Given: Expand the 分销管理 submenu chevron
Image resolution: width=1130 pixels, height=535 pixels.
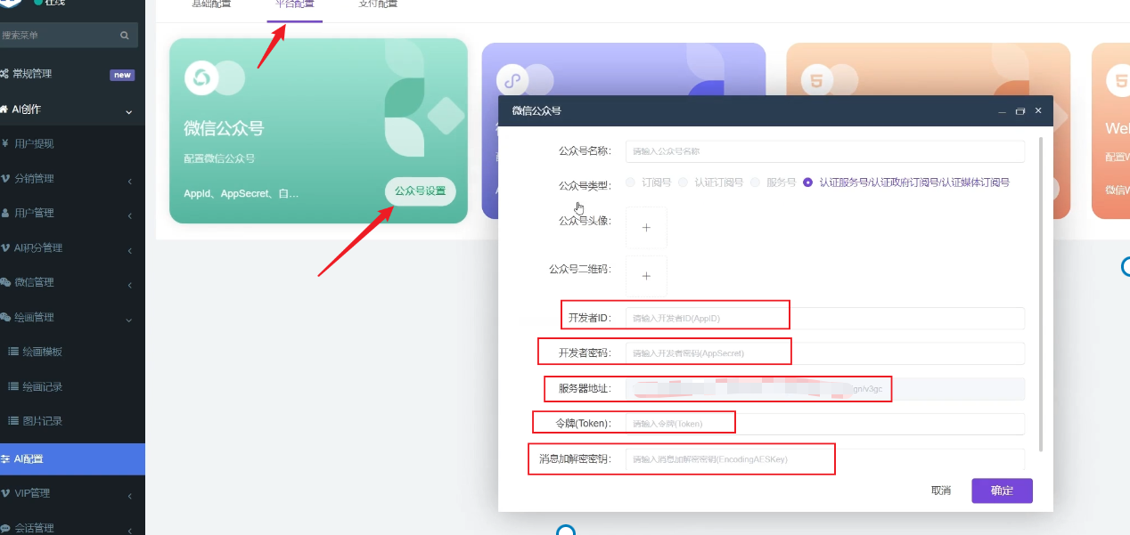Looking at the screenshot, I should [129, 181].
